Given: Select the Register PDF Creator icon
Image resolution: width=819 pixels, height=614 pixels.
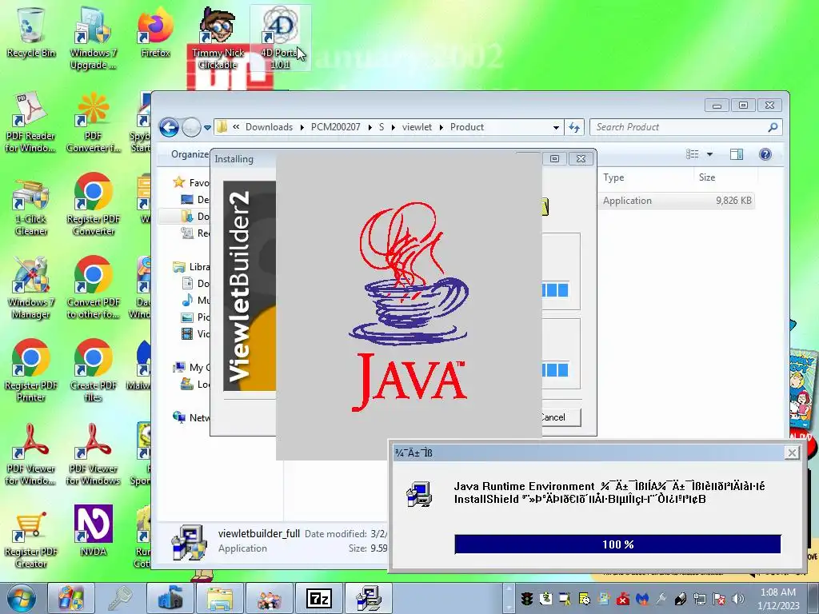Looking at the screenshot, I should click(31, 538).
